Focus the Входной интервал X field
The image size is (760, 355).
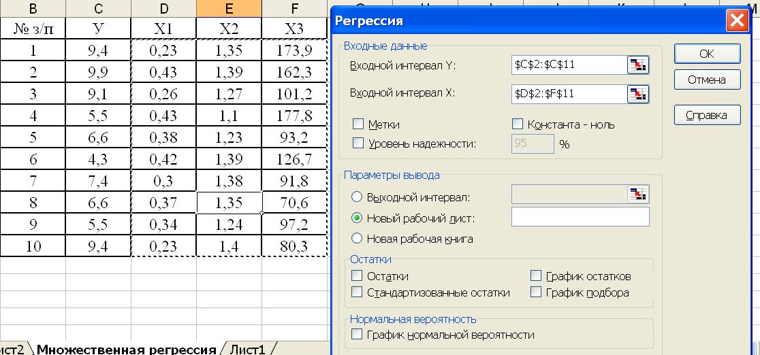click(x=569, y=94)
